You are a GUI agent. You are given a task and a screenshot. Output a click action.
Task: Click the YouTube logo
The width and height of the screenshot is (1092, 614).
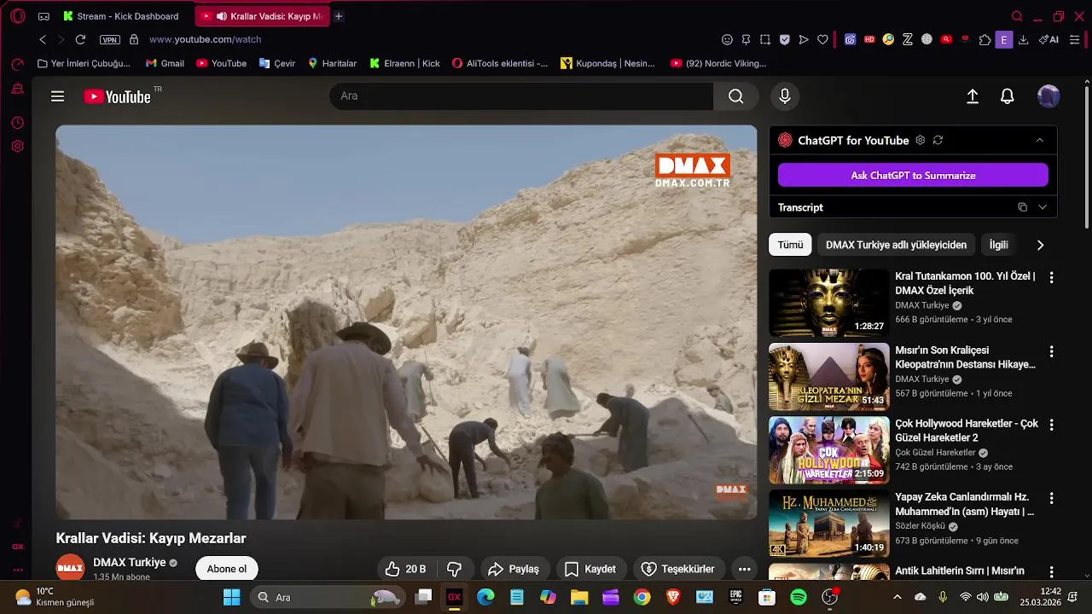pyautogui.click(x=117, y=96)
